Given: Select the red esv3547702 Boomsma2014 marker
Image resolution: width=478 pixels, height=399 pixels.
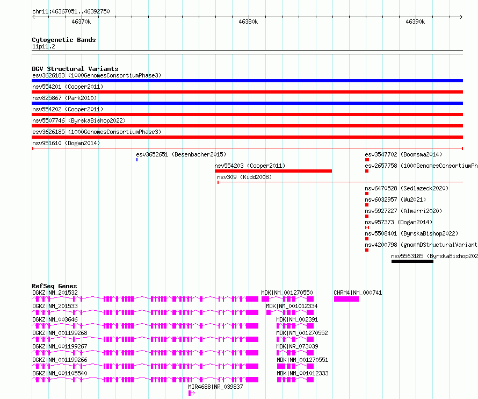Looking at the screenshot, I should coord(367,160).
